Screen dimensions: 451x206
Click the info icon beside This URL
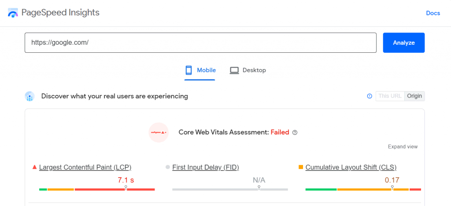tap(370, 96)
